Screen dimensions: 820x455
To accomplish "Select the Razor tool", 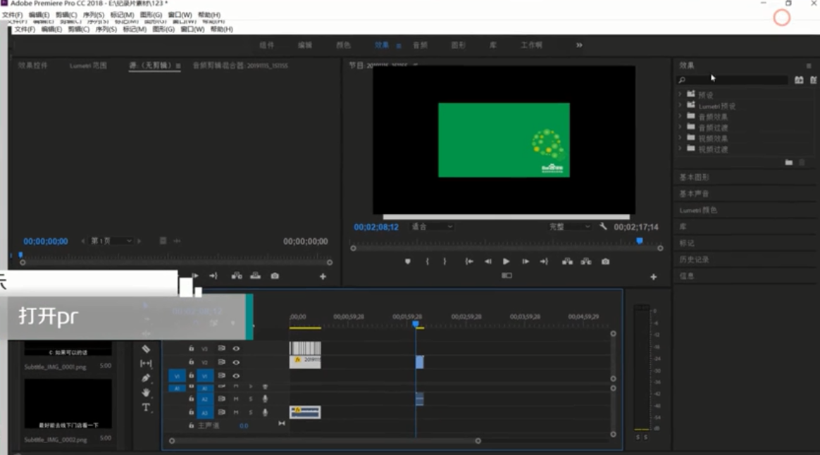I will (x=146, y=349).
